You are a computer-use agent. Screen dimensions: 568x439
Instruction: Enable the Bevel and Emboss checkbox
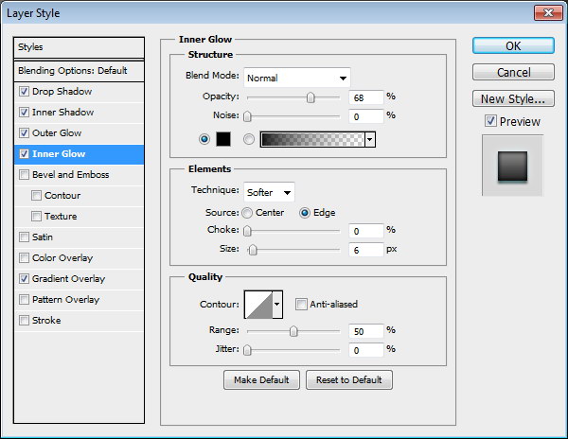coord(24,175)
